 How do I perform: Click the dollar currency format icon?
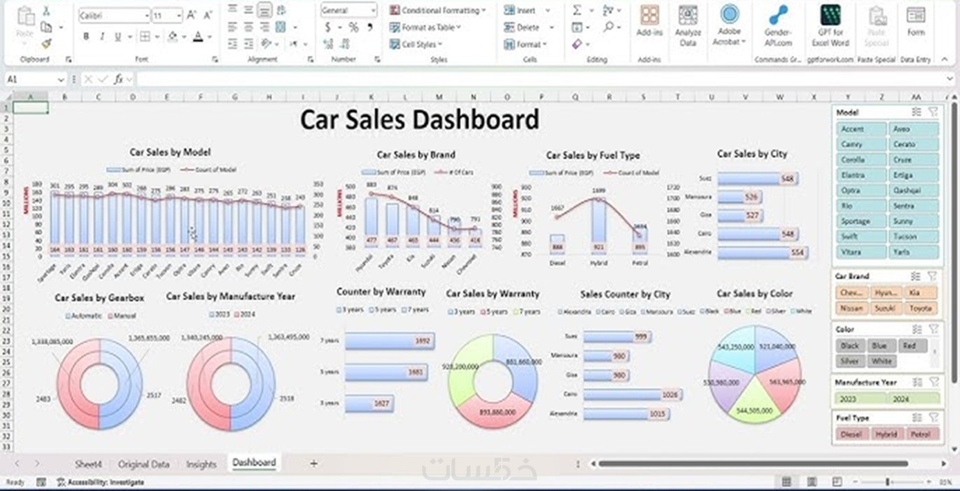click(x=328, y=27)
